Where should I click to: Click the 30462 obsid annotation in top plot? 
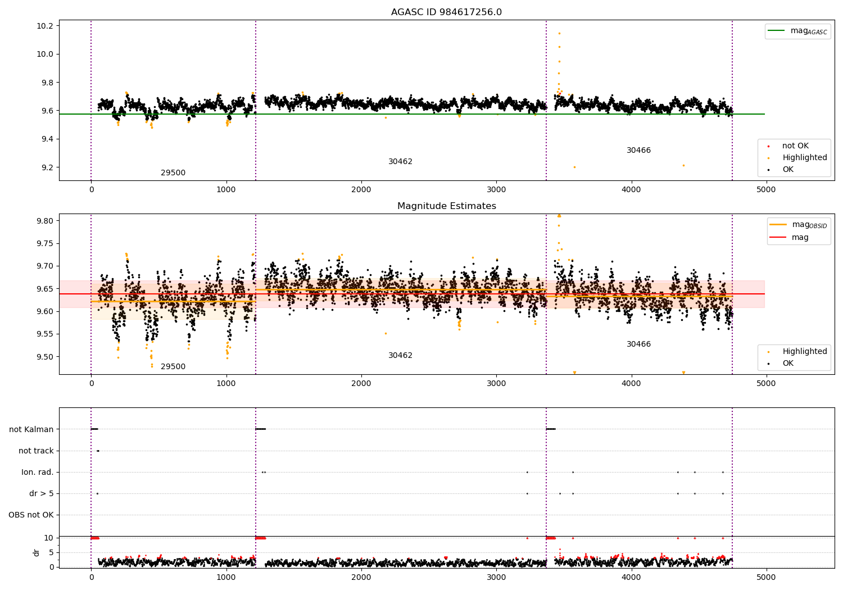pyautogui.click(x=400, y=162)
